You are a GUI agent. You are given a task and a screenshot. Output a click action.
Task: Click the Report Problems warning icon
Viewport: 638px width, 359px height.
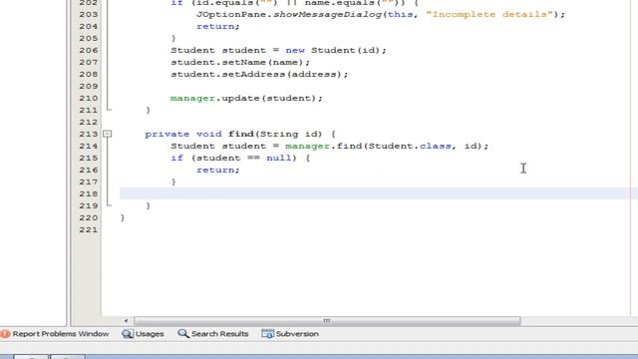click(x=5, y=334)
